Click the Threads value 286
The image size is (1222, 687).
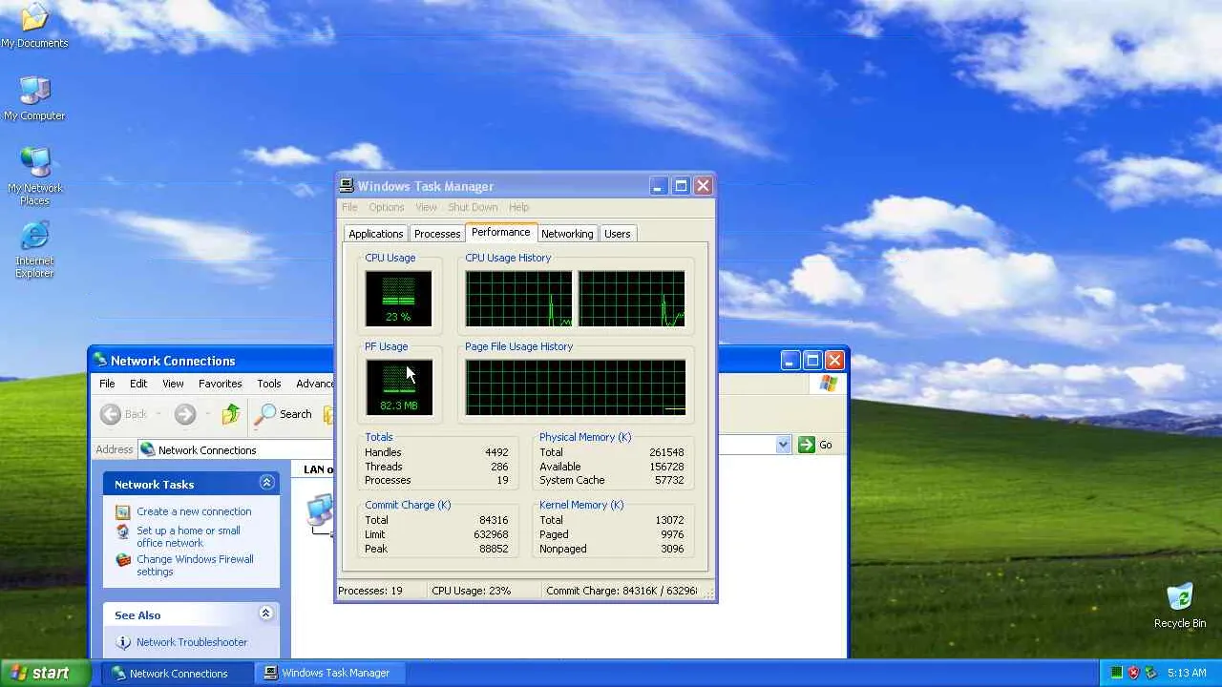pyautogui.click(x=499, y=467)
